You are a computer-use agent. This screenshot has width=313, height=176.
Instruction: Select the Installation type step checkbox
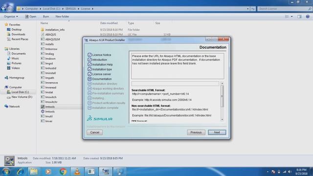[89, 69]
